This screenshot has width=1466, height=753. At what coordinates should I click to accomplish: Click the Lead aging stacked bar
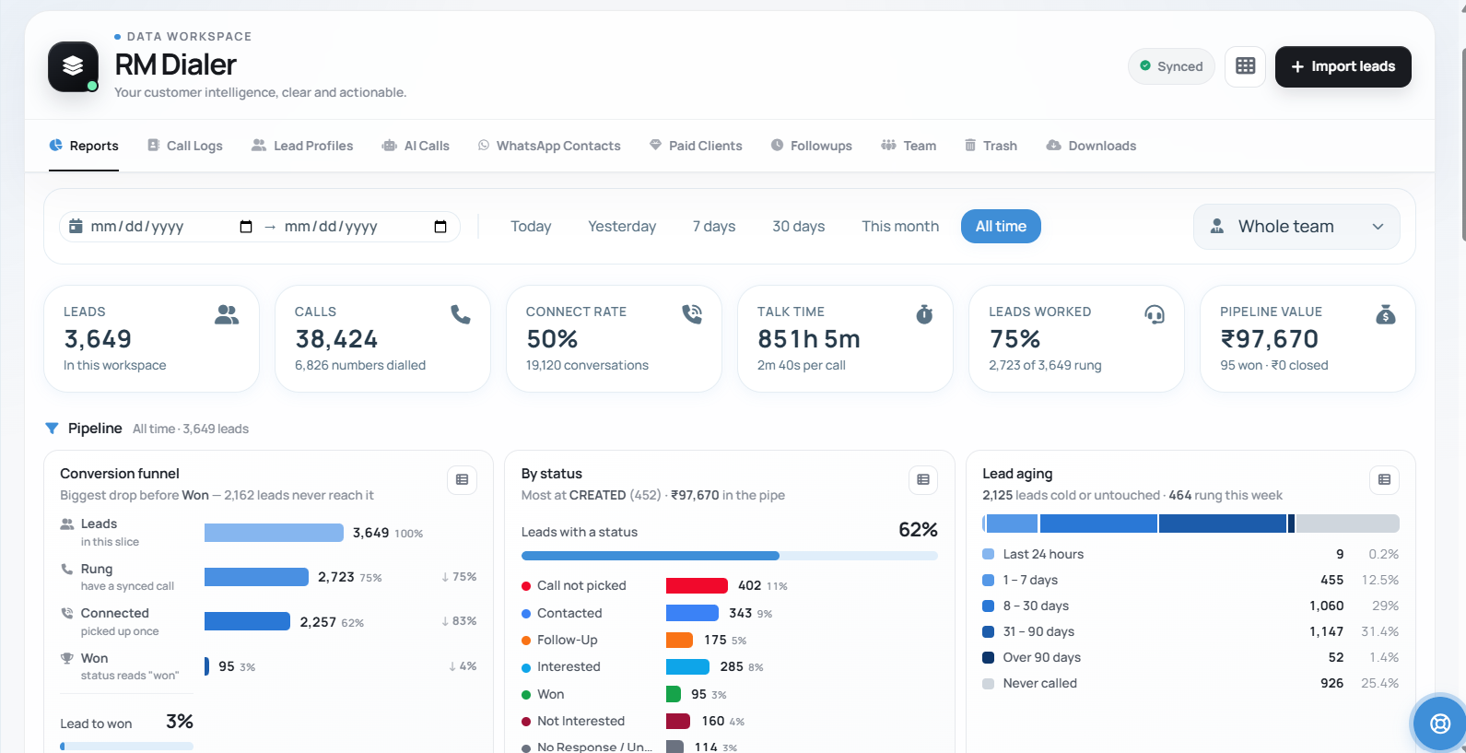point(1190,524)
